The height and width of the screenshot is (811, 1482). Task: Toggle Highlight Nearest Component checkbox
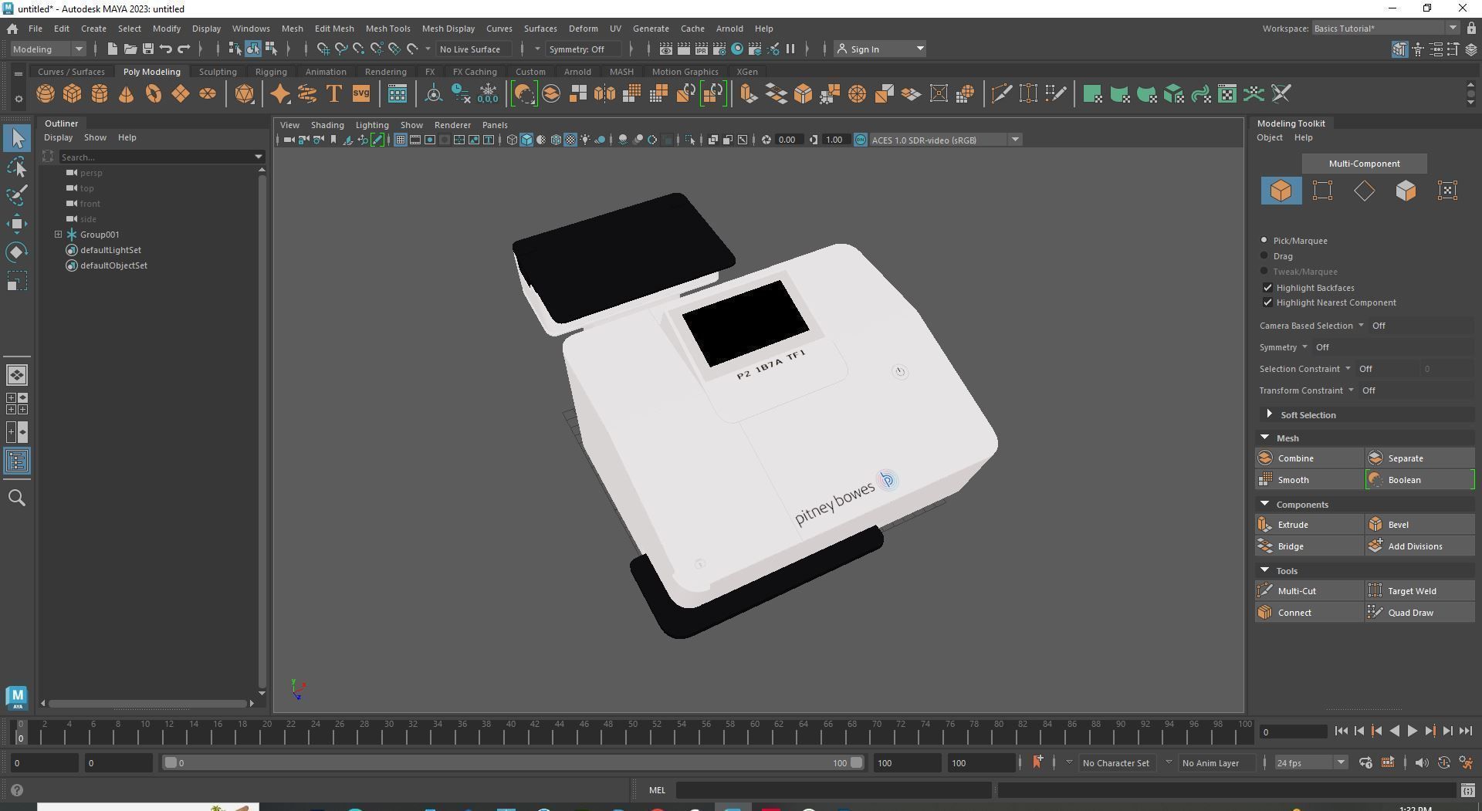coord(1267,302)
